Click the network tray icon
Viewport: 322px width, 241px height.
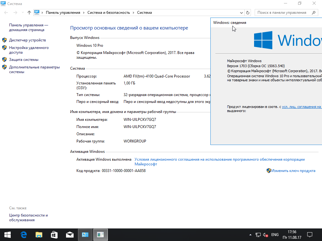pyautogui.click(x=258, y=235)
